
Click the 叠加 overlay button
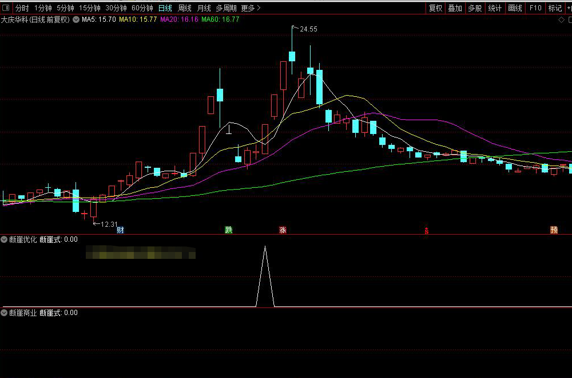(455, 8)
